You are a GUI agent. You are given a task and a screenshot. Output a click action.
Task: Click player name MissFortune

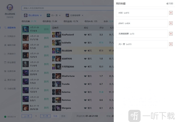[68, 76]
